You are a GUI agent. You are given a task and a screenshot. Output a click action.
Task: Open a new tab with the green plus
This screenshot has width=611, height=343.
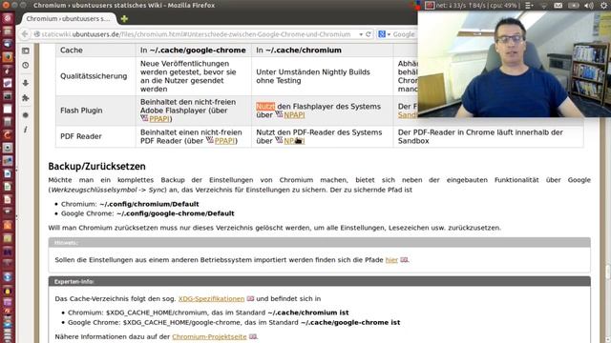124,18
